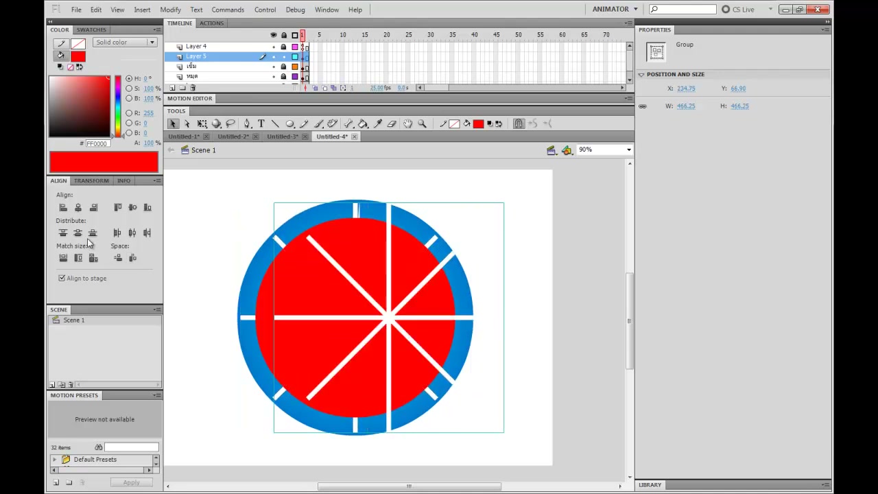Viewport: 878px width, 494px height.
Task: Select the Lasso tool
Action: [x=230, y=123]
